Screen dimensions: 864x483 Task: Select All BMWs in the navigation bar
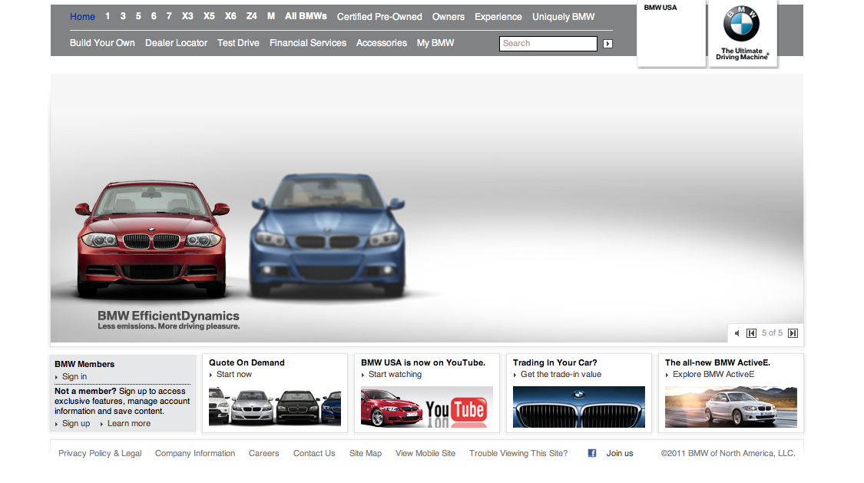(x=306, y=16)
